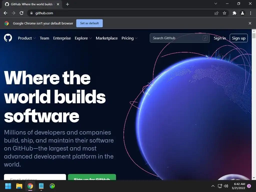
Task: Bookmark this page with the star icon
Action: (224, 13)
